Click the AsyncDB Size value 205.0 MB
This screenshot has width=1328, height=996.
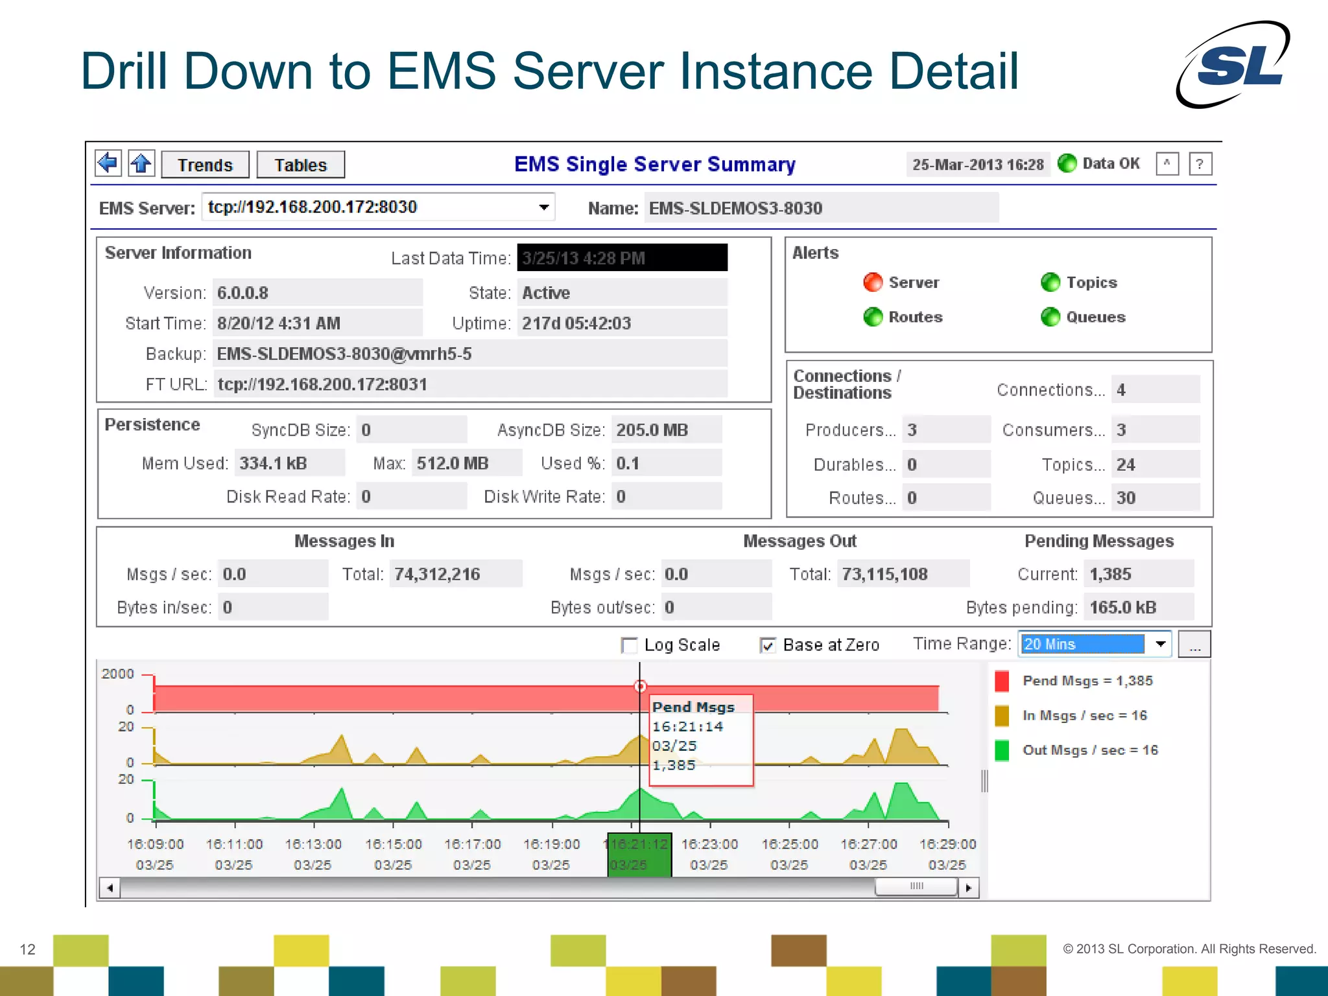pos(667,429)
